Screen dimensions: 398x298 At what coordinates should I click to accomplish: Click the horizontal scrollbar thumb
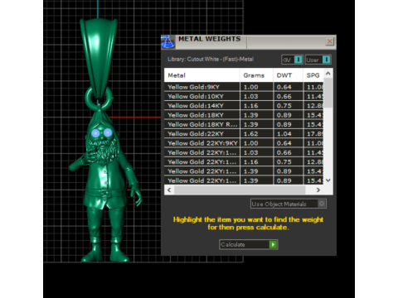(240, 190)
